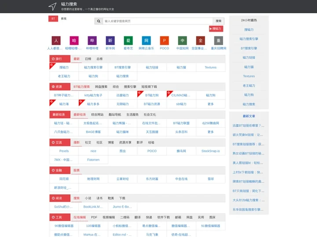Open the 新华网 icon
Screen dimensions: 317x237
click(x=110, y=40)
